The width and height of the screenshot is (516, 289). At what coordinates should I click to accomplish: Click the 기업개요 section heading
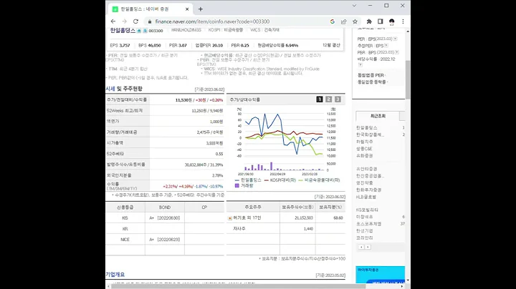[115, 275]
